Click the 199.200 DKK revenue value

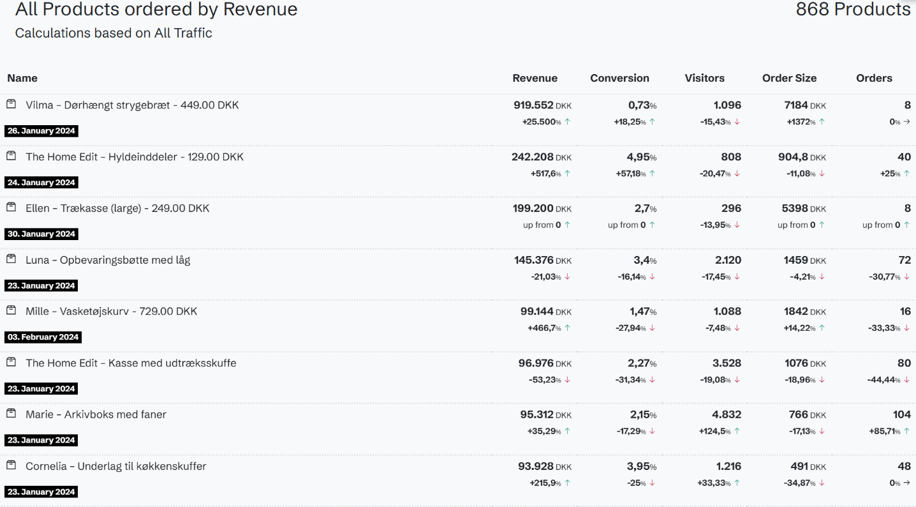pyautogui.click(x=542, y=208)
